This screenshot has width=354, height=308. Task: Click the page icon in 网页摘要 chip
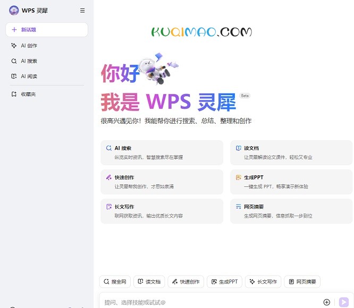pos(291,281)
